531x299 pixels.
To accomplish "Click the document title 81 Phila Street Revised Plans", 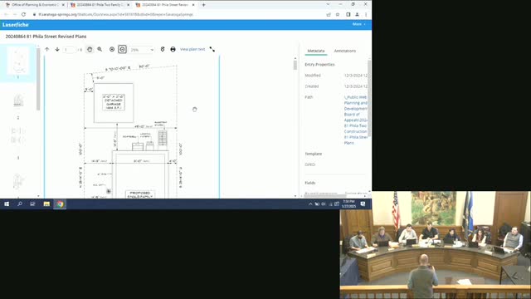I will pos(46,37).
